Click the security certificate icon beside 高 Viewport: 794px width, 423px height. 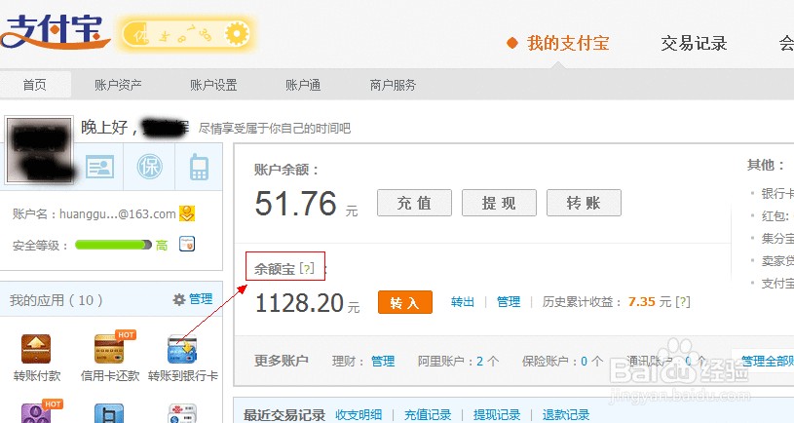coord(187,245)
